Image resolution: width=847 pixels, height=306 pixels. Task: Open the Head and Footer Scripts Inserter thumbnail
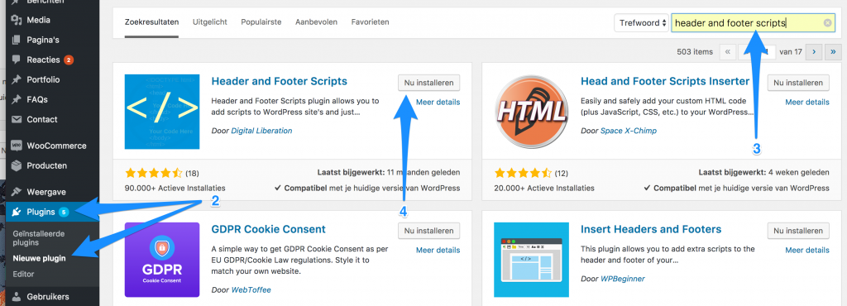tap(531, 112)
